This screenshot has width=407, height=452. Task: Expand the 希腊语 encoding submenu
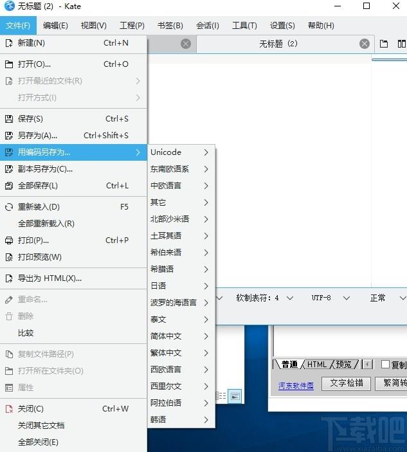click(x=181, y=269)
